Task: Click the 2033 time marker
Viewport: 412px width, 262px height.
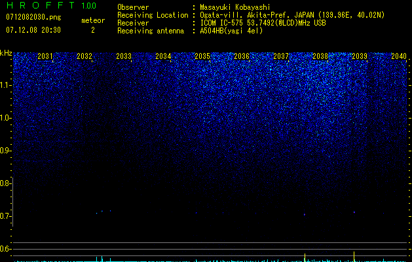Action: click(x=124, y=56)
